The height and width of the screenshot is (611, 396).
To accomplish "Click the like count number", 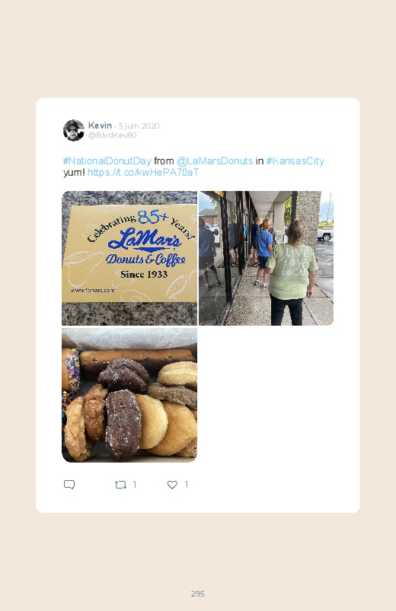I will pos(187,485).
